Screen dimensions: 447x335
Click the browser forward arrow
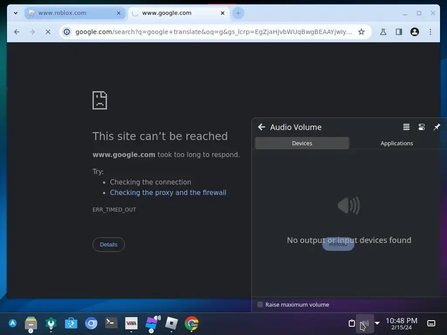click(x=32, y=32)
